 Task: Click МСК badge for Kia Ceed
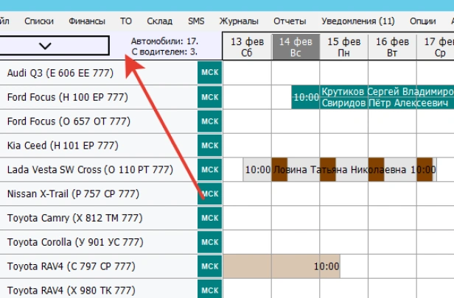[210, 146]
